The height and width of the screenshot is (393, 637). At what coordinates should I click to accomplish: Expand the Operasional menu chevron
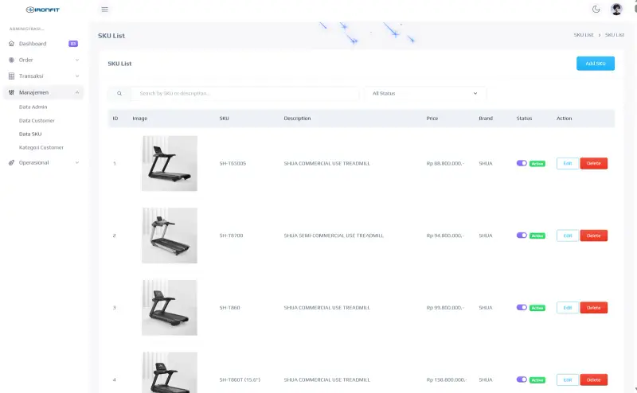click(77, 162)
